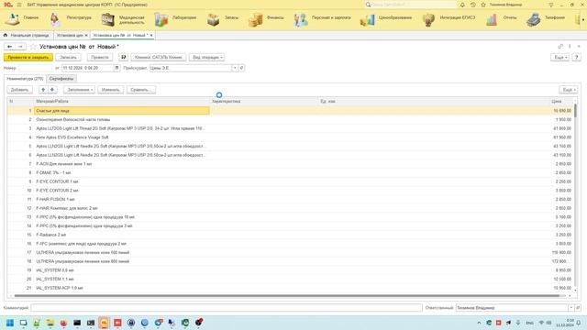Move row down with blue arrow
Screen dimensions: 587x330
(52, 90)
